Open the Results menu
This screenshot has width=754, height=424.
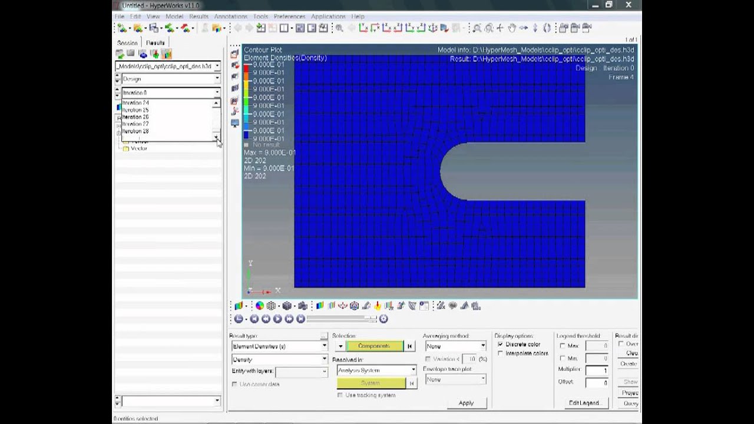click(199, 16)
